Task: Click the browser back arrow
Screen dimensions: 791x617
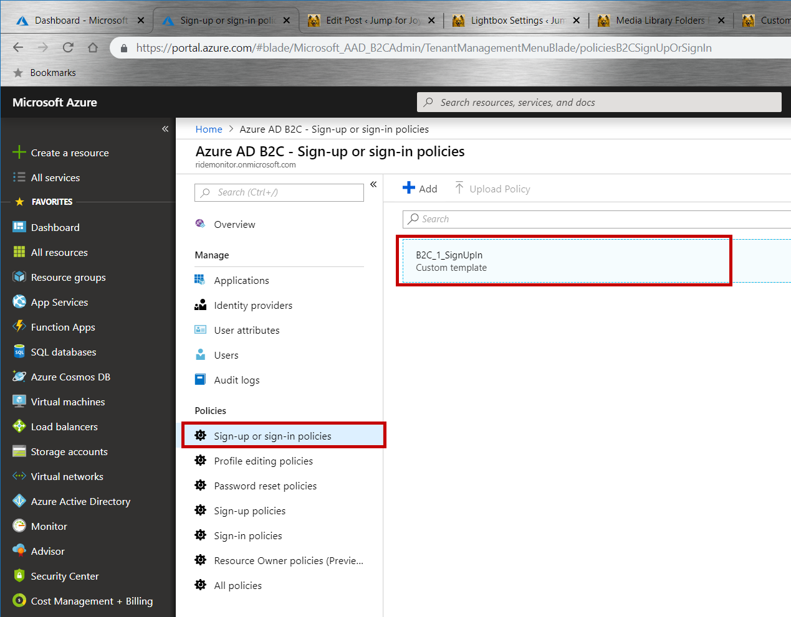Action: pos(18,47)
